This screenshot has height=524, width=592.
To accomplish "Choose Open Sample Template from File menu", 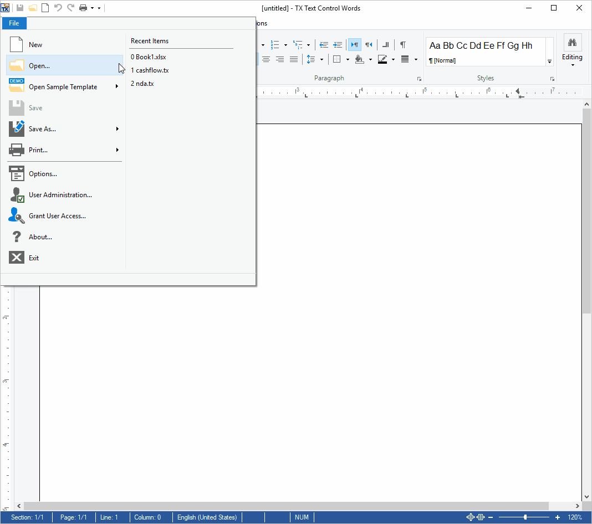I will click(63, 86).
